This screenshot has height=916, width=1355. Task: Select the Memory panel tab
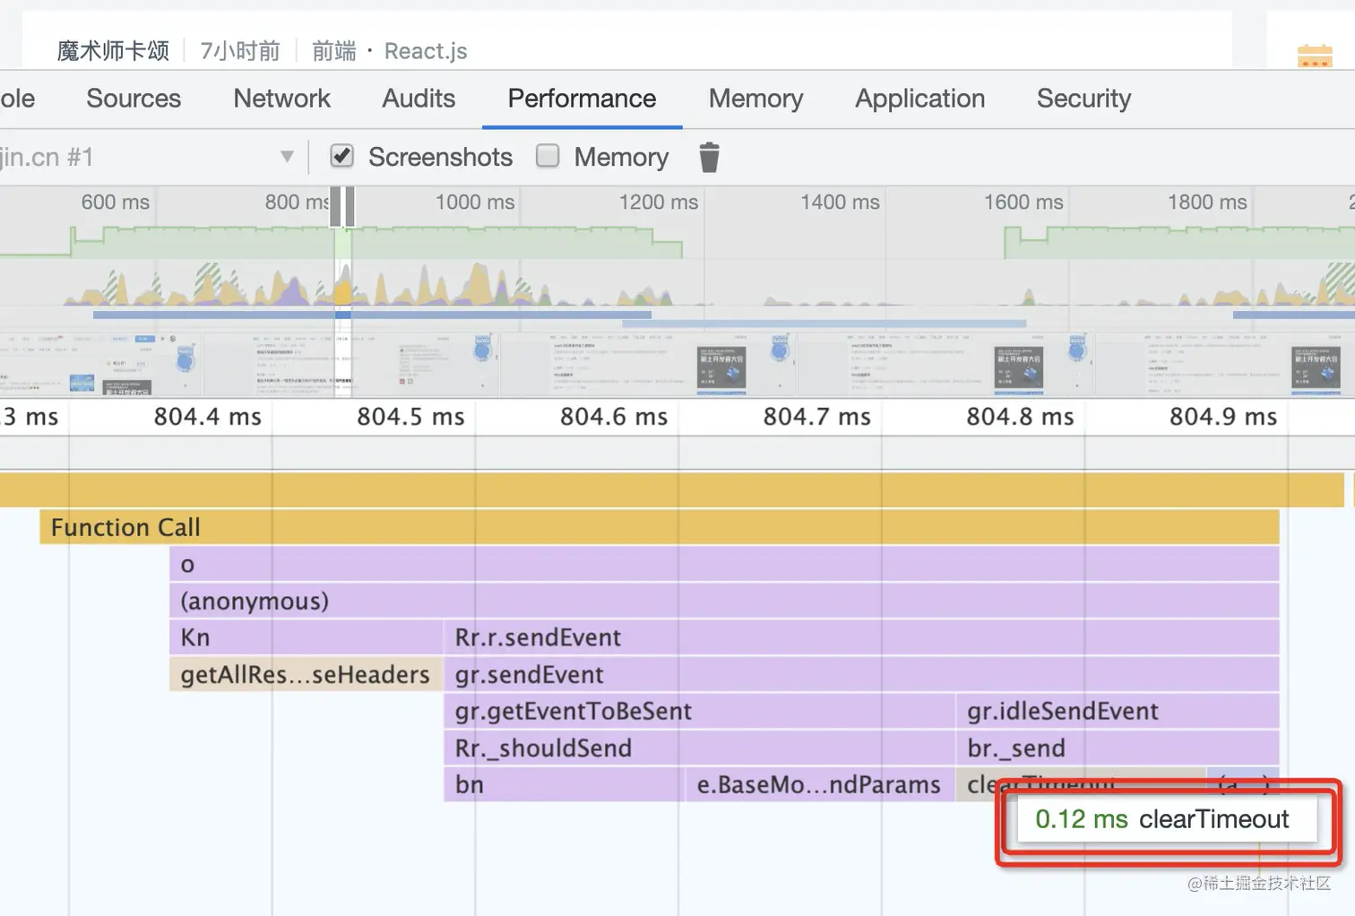point(755,99)
